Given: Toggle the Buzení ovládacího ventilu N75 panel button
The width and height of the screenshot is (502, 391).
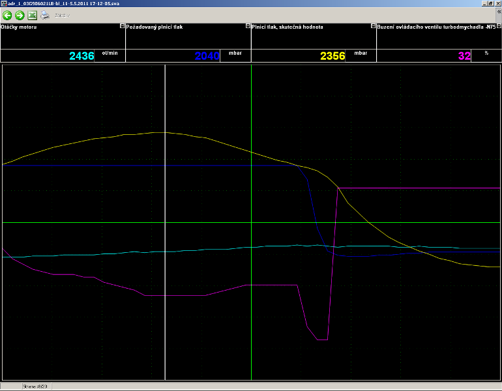Looking at the screenshot, I should pos(499,26).
